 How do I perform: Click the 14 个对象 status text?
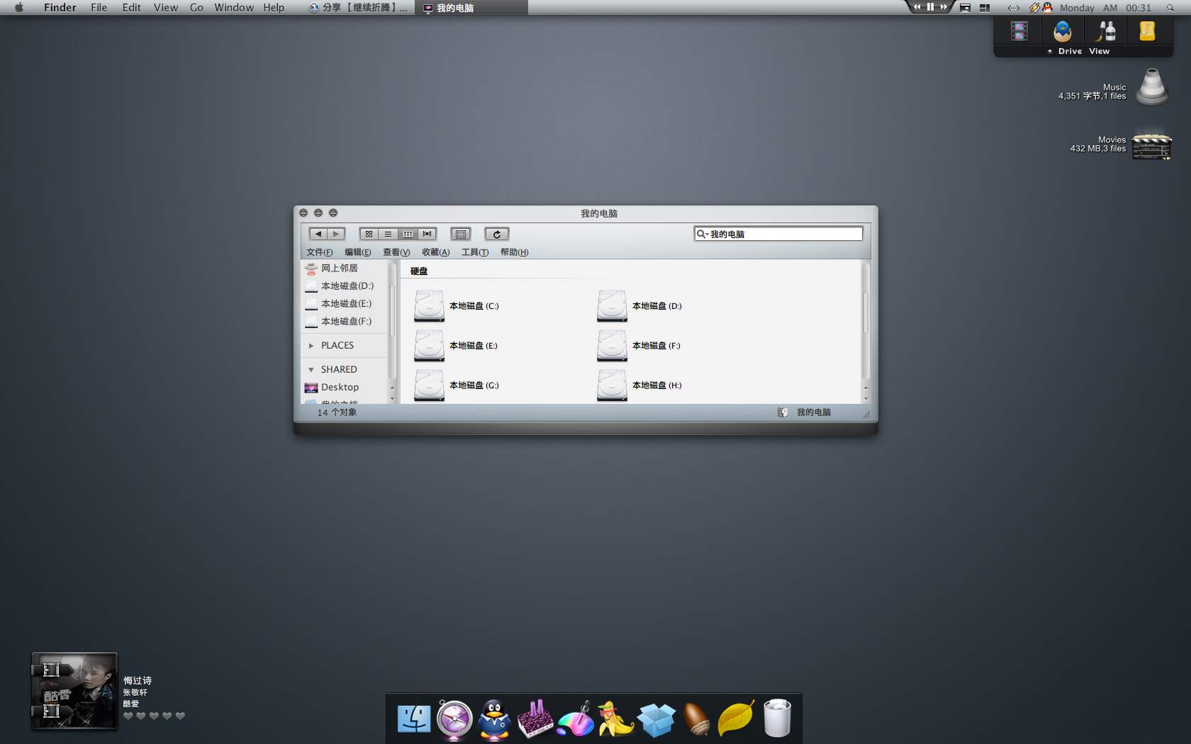tap(337, 412)
